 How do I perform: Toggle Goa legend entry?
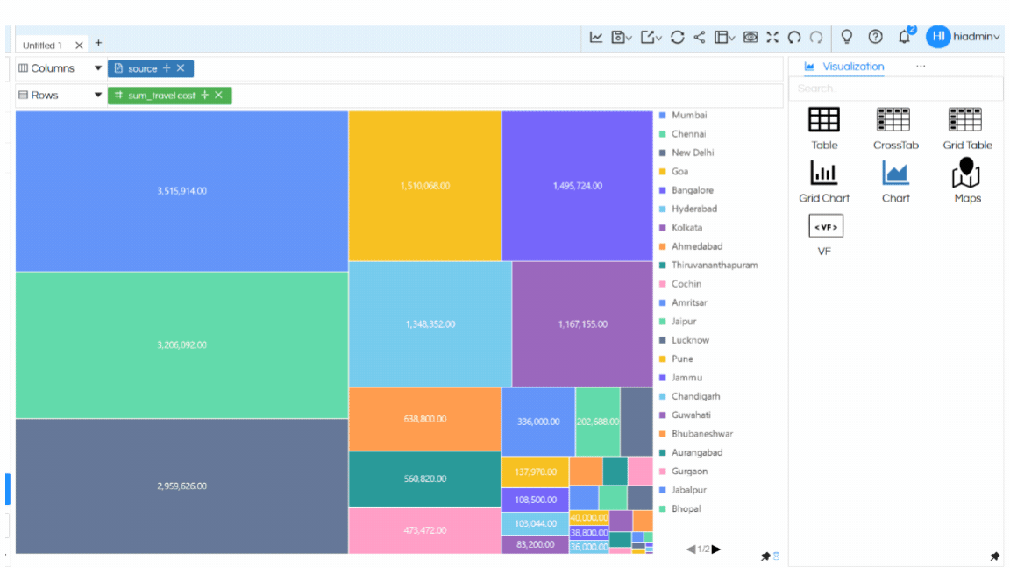tap(673, 171)
